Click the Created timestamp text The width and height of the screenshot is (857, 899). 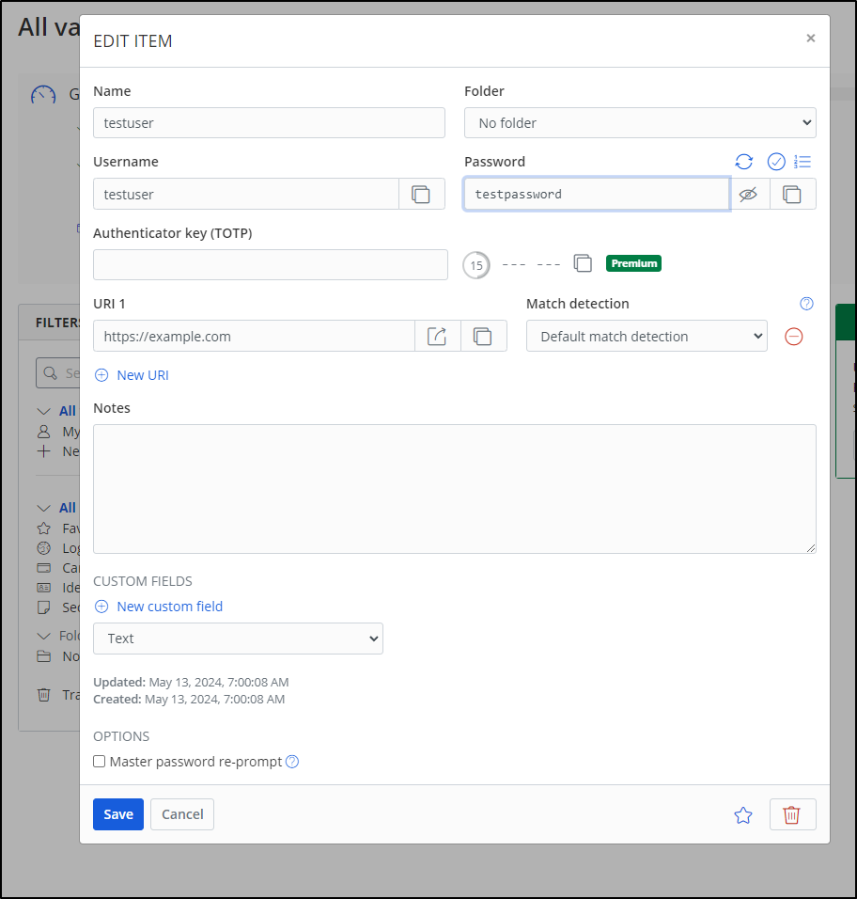click(x=189, y=699)
